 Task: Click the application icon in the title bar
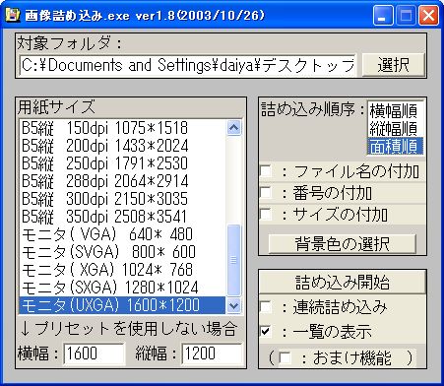(x=13, y=16)
